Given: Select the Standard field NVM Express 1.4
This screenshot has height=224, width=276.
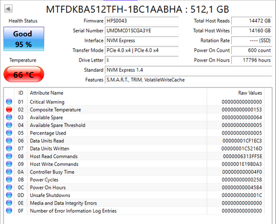Looking at the screenshot, I should click(189, 70).
